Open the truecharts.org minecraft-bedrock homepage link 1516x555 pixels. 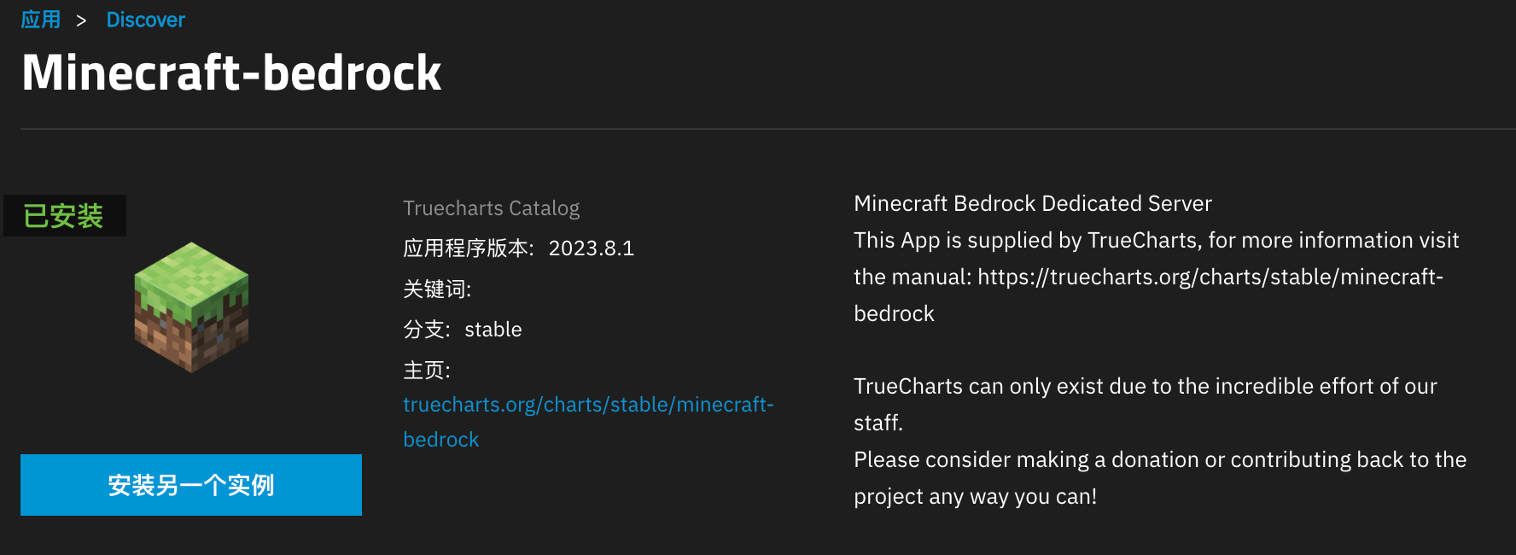coord(587,405)
